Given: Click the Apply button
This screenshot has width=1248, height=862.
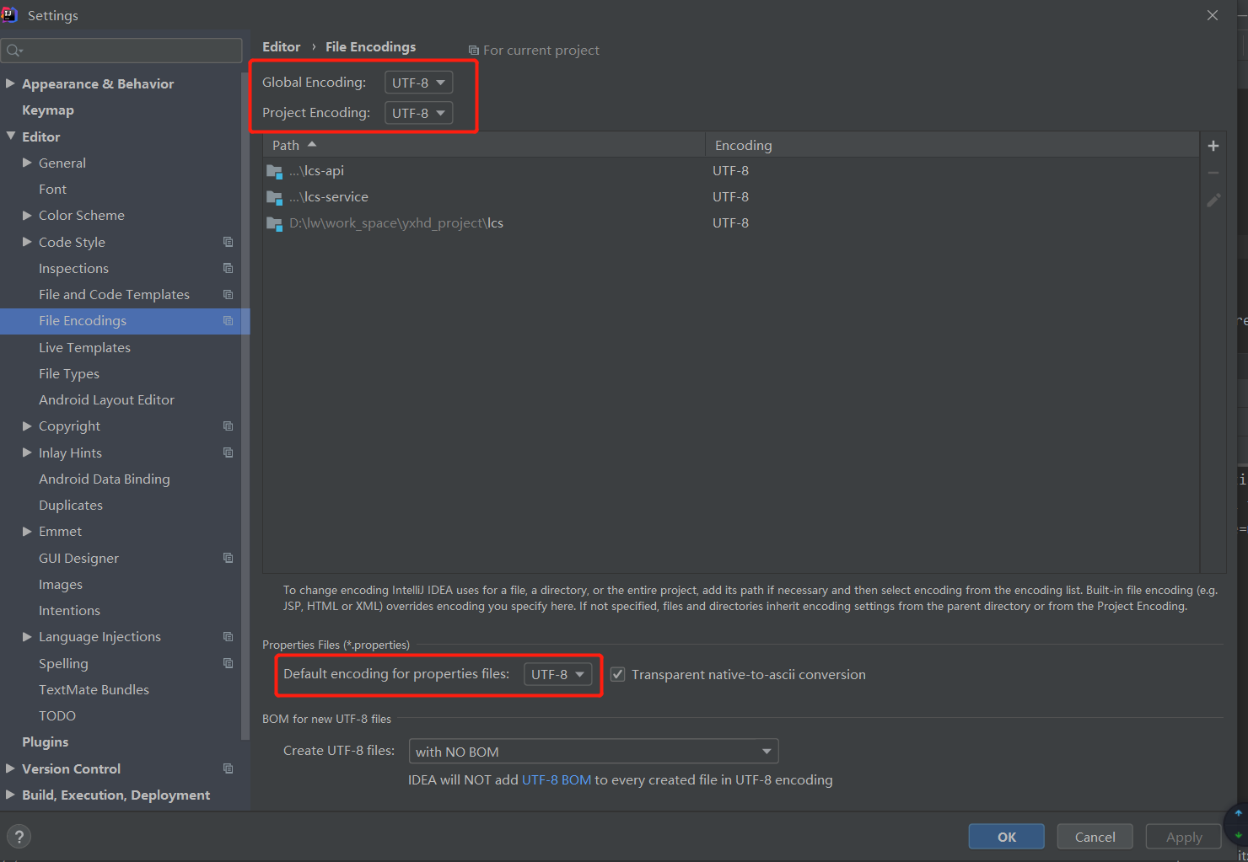Looking at the screenshot, I should (x=1184, y=837).
